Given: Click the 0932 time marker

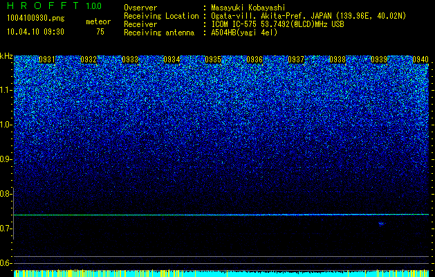Looking at the screenshot, I should (x=89, y=60).
